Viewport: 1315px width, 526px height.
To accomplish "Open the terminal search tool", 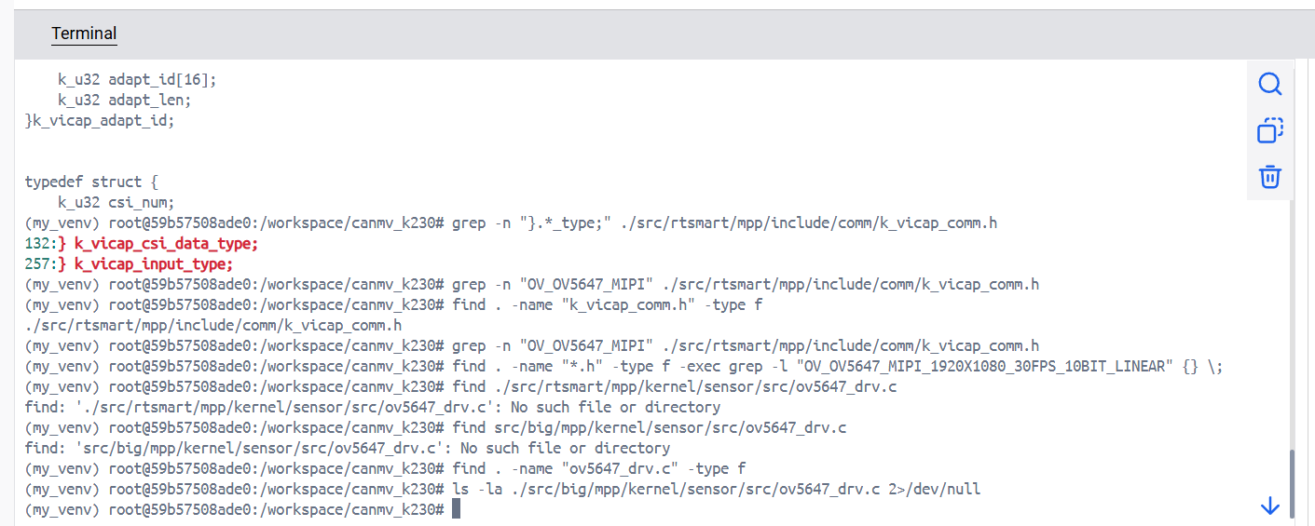I will tap(1270, 85).
